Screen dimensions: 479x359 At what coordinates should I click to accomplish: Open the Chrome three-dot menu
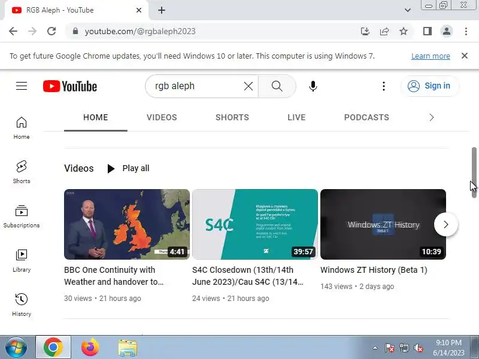pyautogui.click(x=466, y=31)
